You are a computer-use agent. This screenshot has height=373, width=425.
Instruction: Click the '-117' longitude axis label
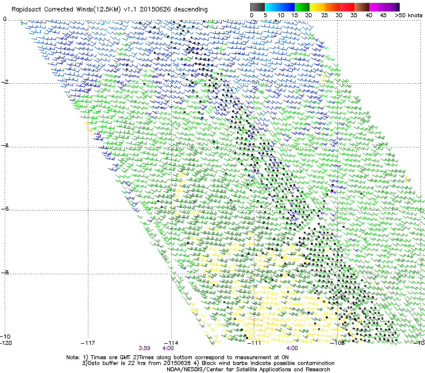pos(88,343)
